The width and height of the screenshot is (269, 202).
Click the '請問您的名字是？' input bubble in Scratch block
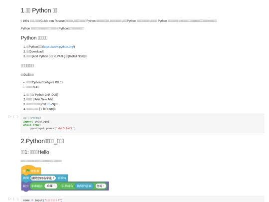tap(43, 178)
